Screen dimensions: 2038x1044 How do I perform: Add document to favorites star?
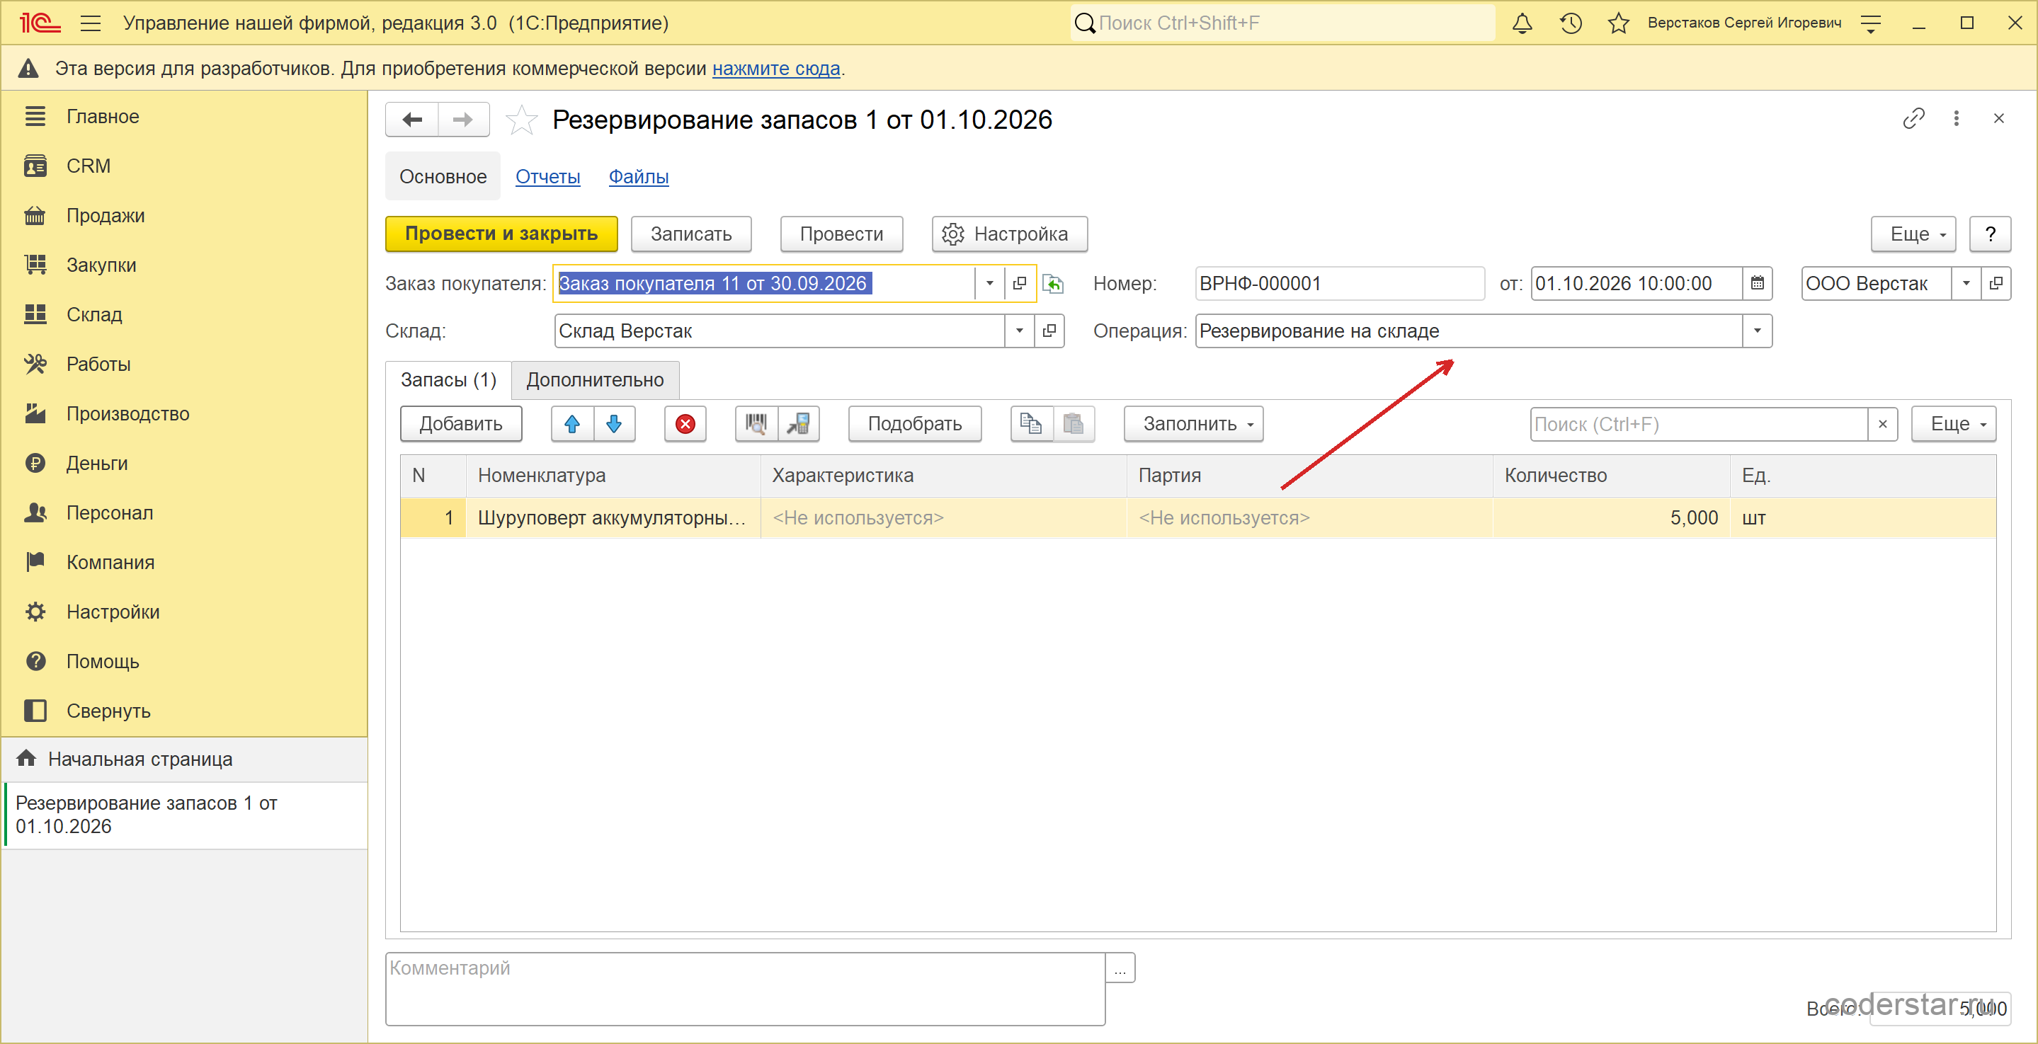[521, 120]
